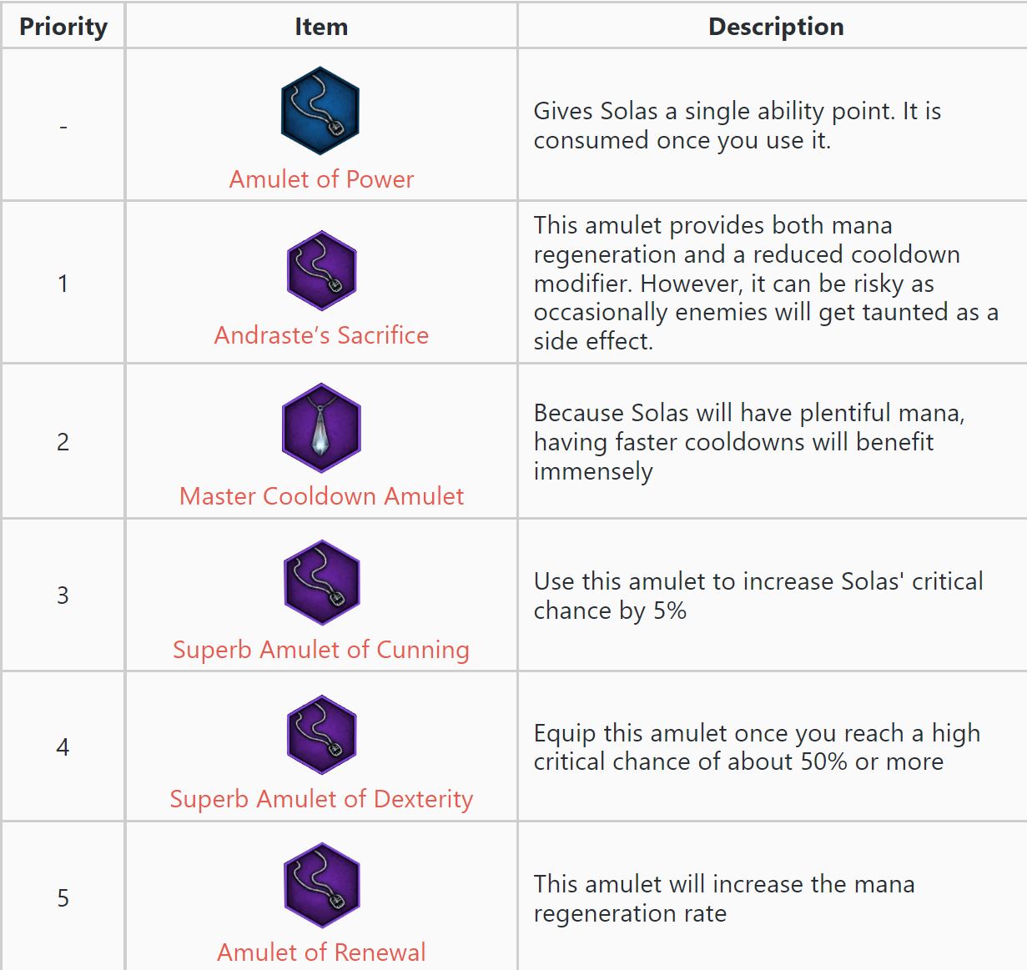Image resolution: width=1027 pixels, height=970 pixels.
Task: Open the Amulet of Power link
Action: [x=321, y=179]
